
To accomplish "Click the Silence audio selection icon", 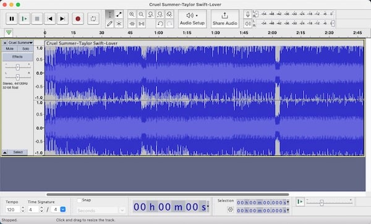I will 141,24.
